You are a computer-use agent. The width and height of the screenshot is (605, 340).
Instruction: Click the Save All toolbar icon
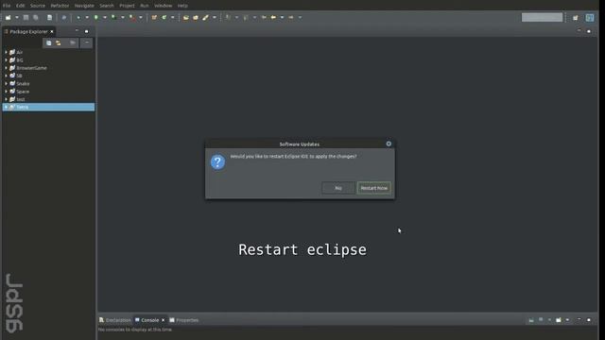click(36, 17)
